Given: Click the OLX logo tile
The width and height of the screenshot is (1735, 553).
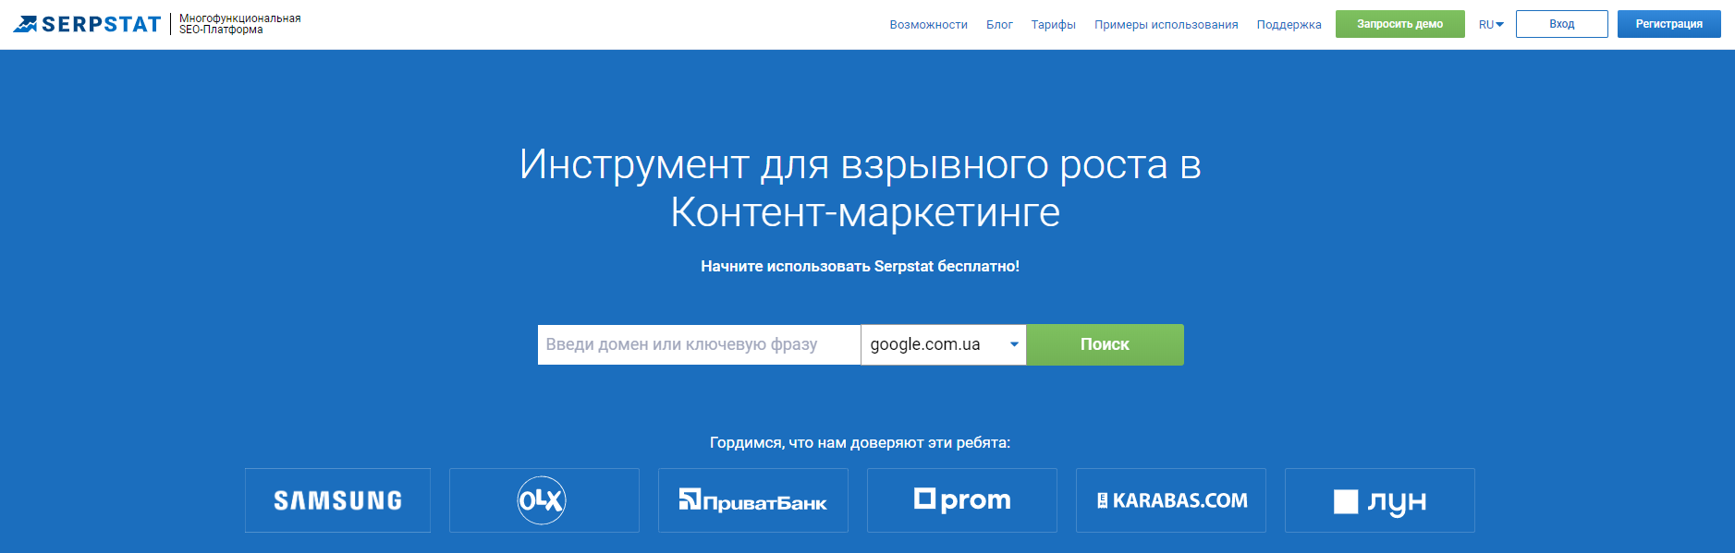Looking at the screenshot, I should pos(544,500).
